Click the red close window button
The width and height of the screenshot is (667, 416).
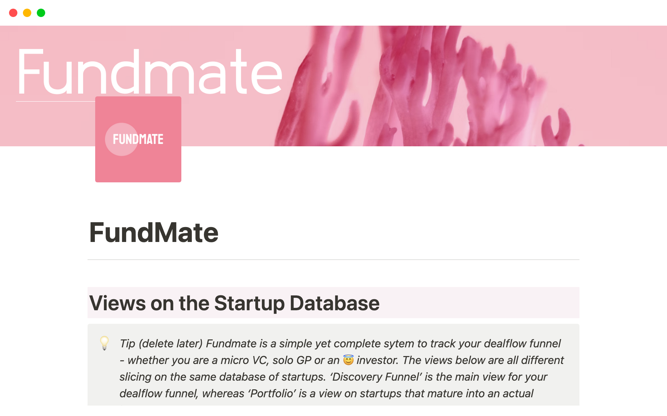(13, 13)
